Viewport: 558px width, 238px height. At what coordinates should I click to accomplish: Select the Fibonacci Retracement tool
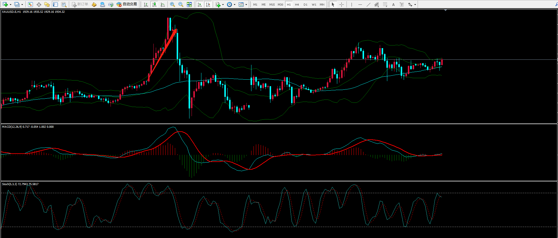[x=385, y=4]
